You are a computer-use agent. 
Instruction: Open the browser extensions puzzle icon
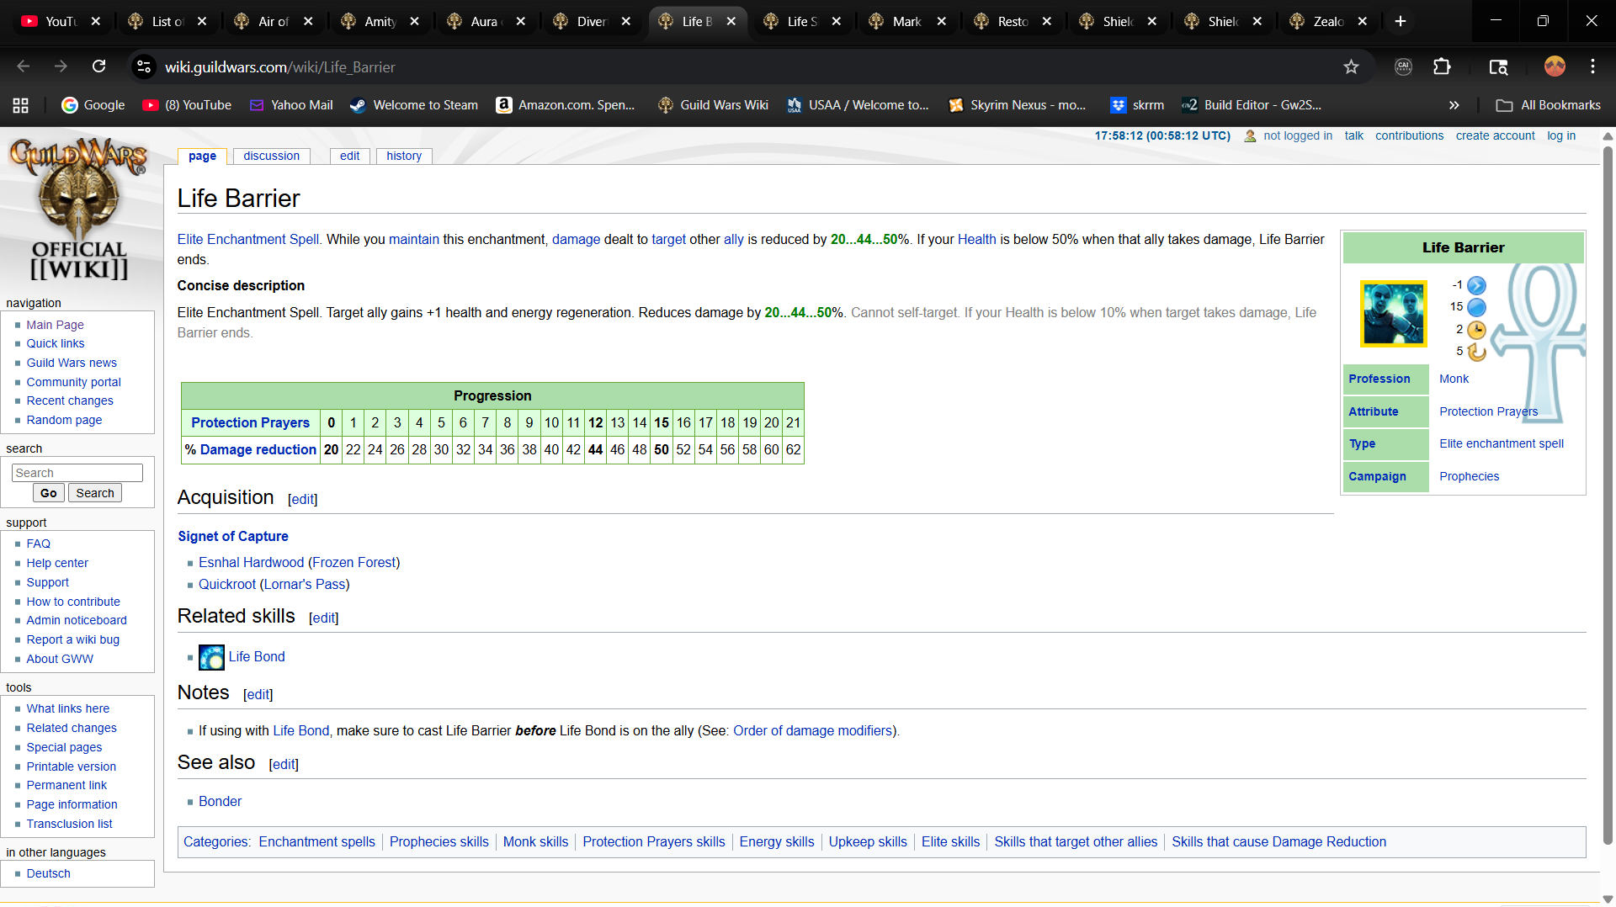tap(1442, 66)
